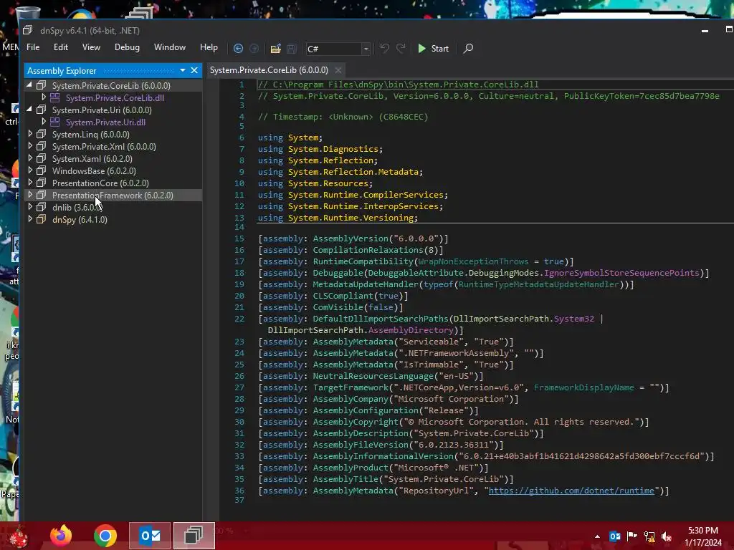Viewport: 734px width, 550px height.
Task: Open the Debug menu
Action: point(127,47)
